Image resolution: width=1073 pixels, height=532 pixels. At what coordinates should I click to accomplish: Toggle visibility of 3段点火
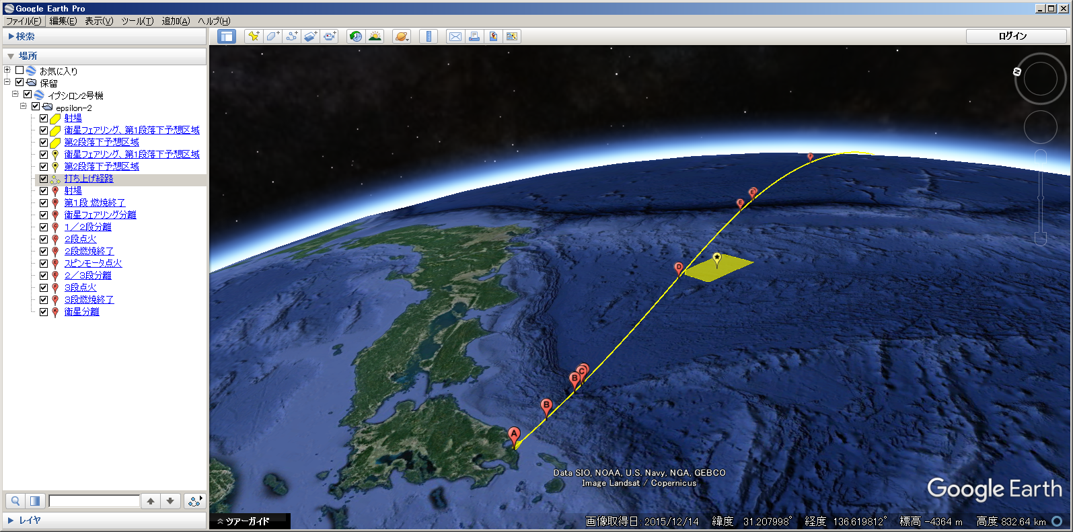click(x=44, y=288)
